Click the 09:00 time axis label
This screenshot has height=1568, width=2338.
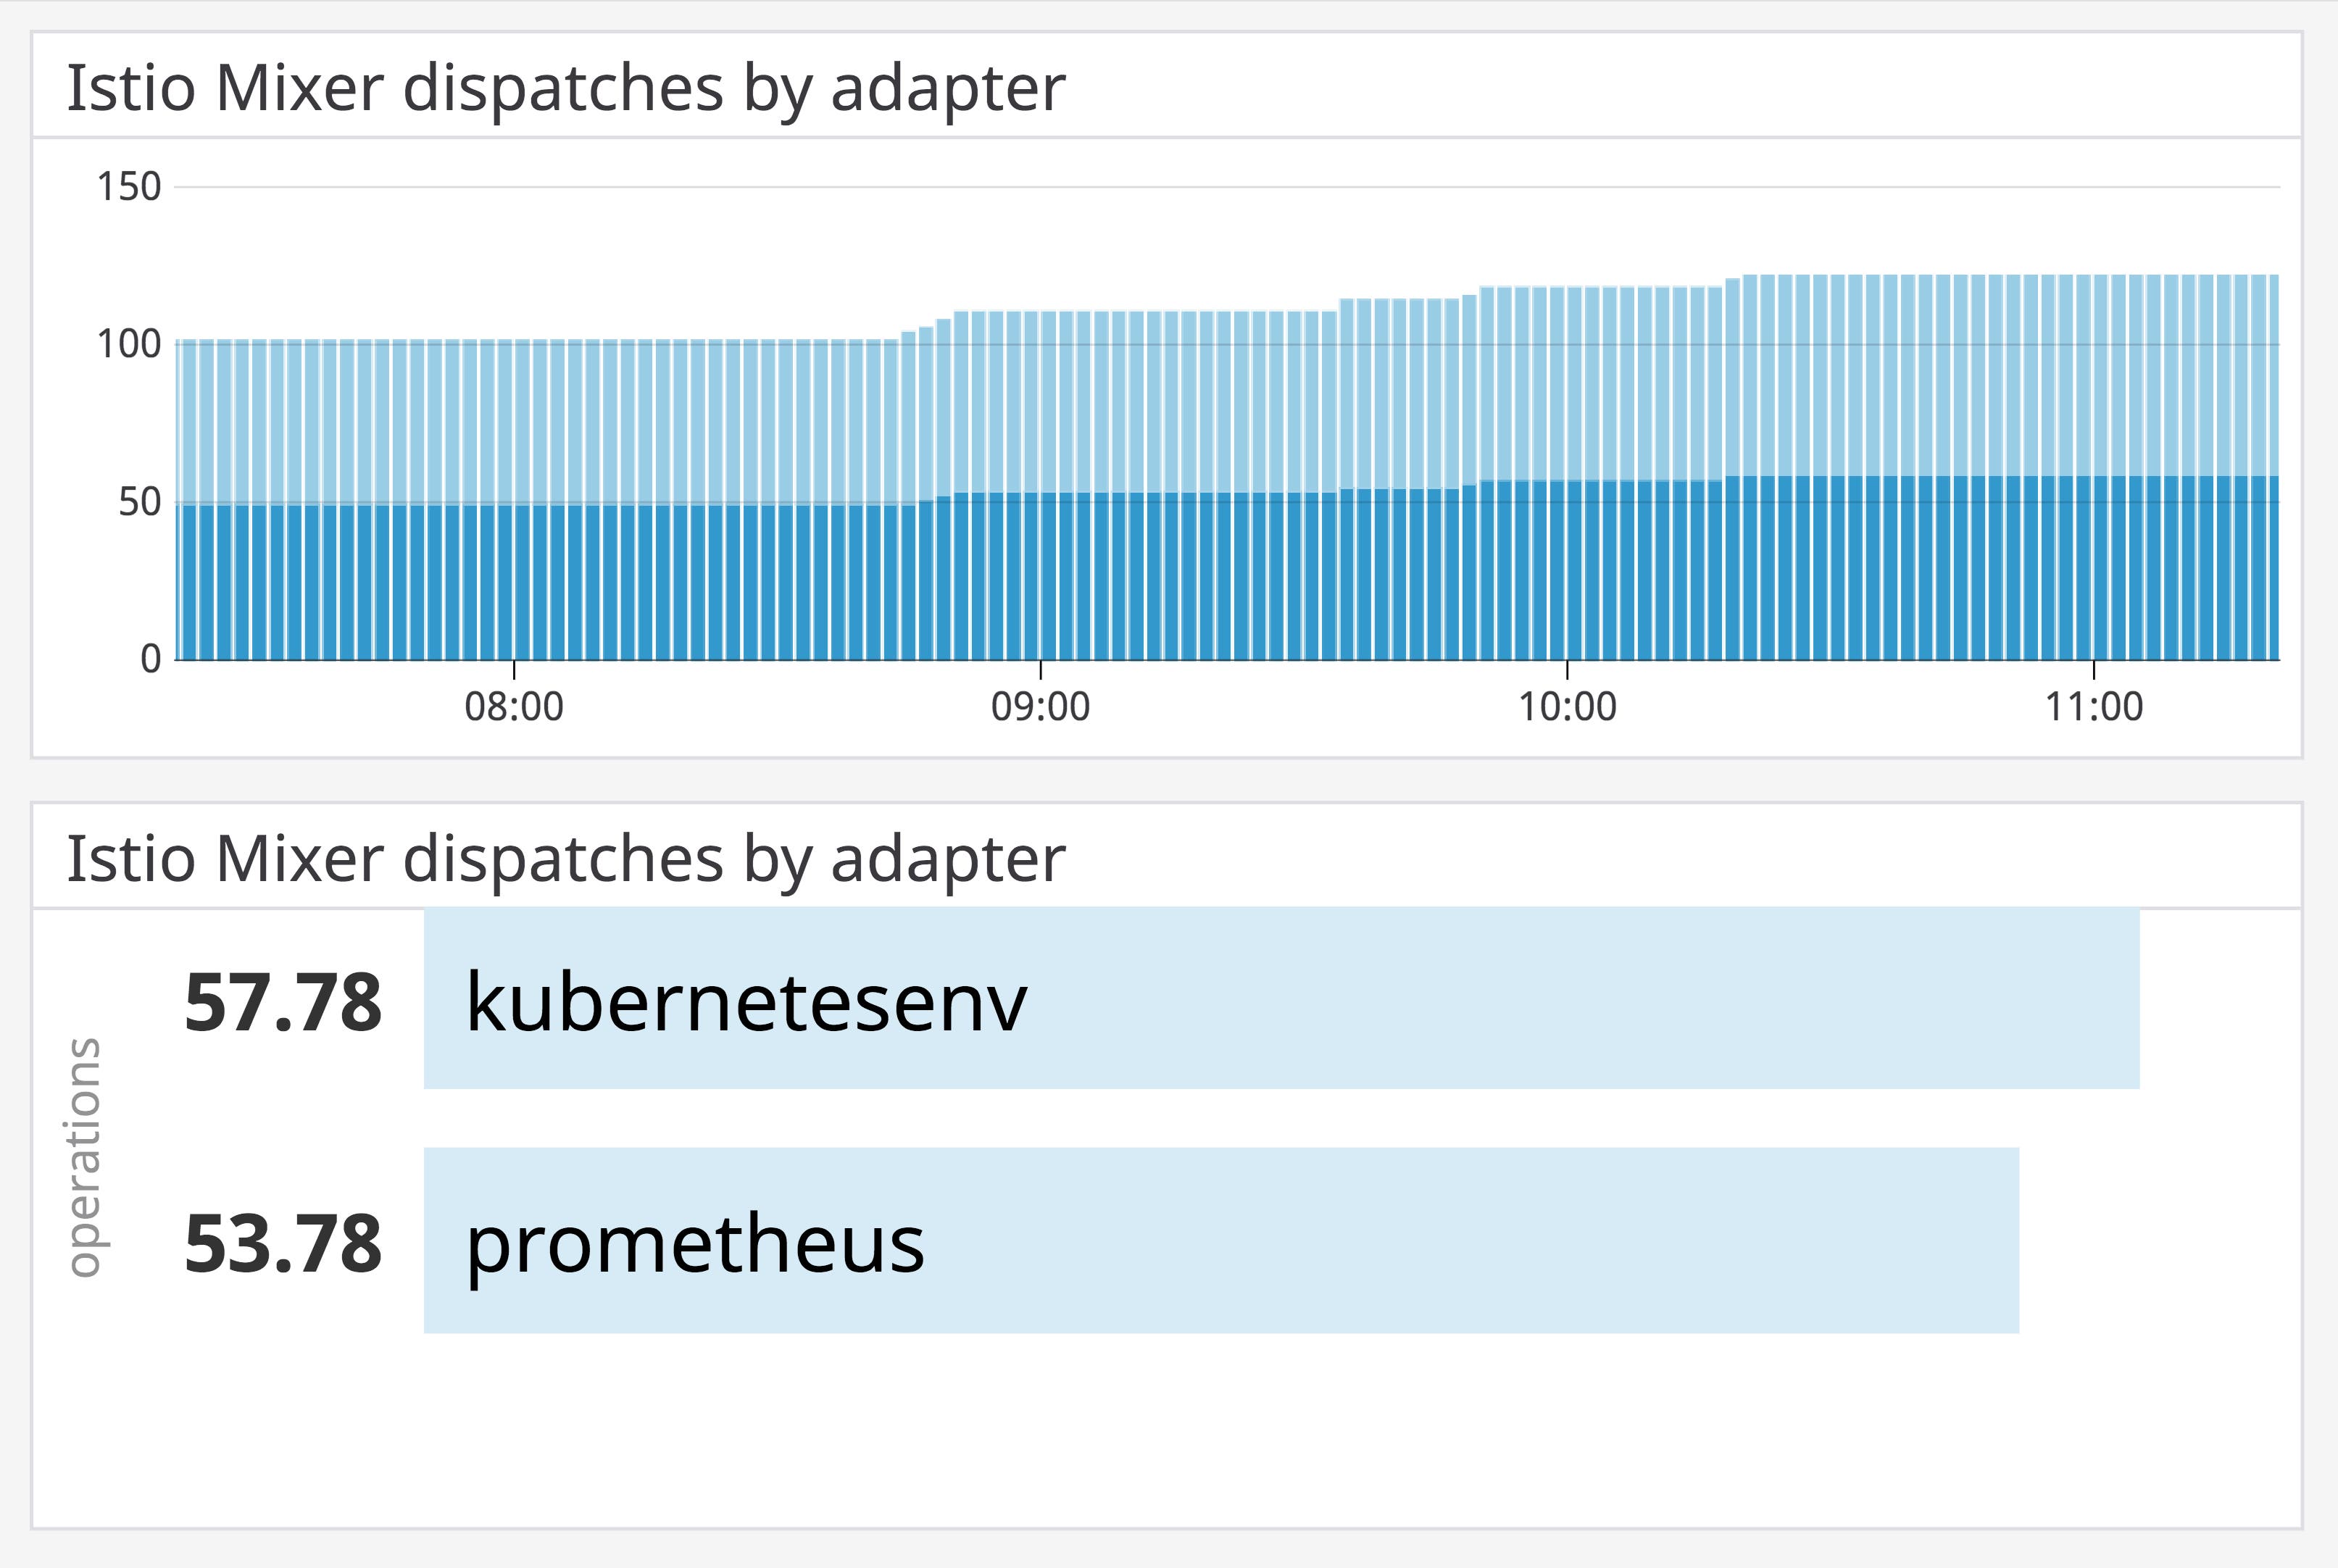(1040, 707)
